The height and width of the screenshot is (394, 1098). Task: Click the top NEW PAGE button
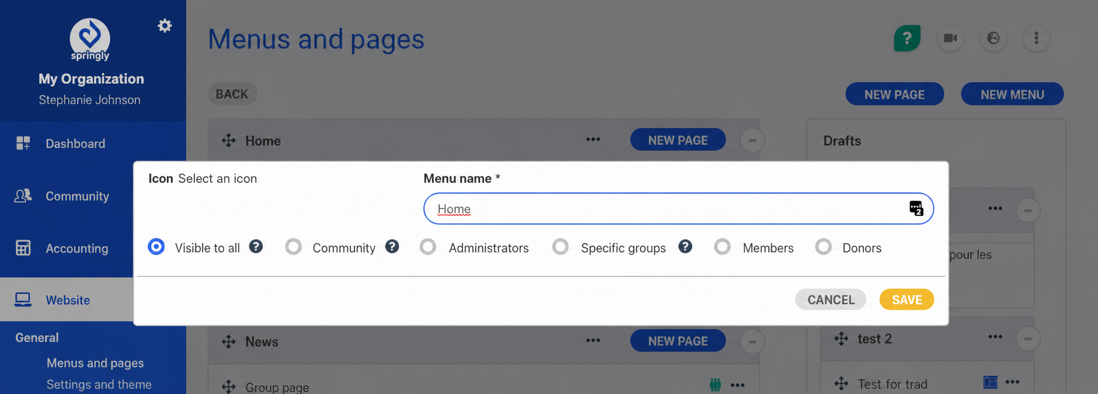(894, 94)
